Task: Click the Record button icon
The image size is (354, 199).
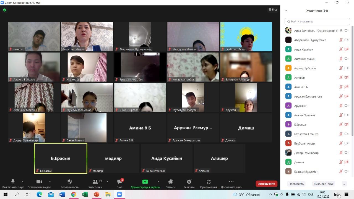Action: tap(171, 182)
